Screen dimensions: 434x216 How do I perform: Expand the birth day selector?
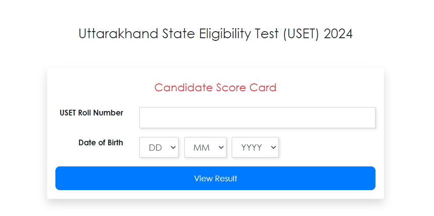pyautogui.click(x=159, y=148)
